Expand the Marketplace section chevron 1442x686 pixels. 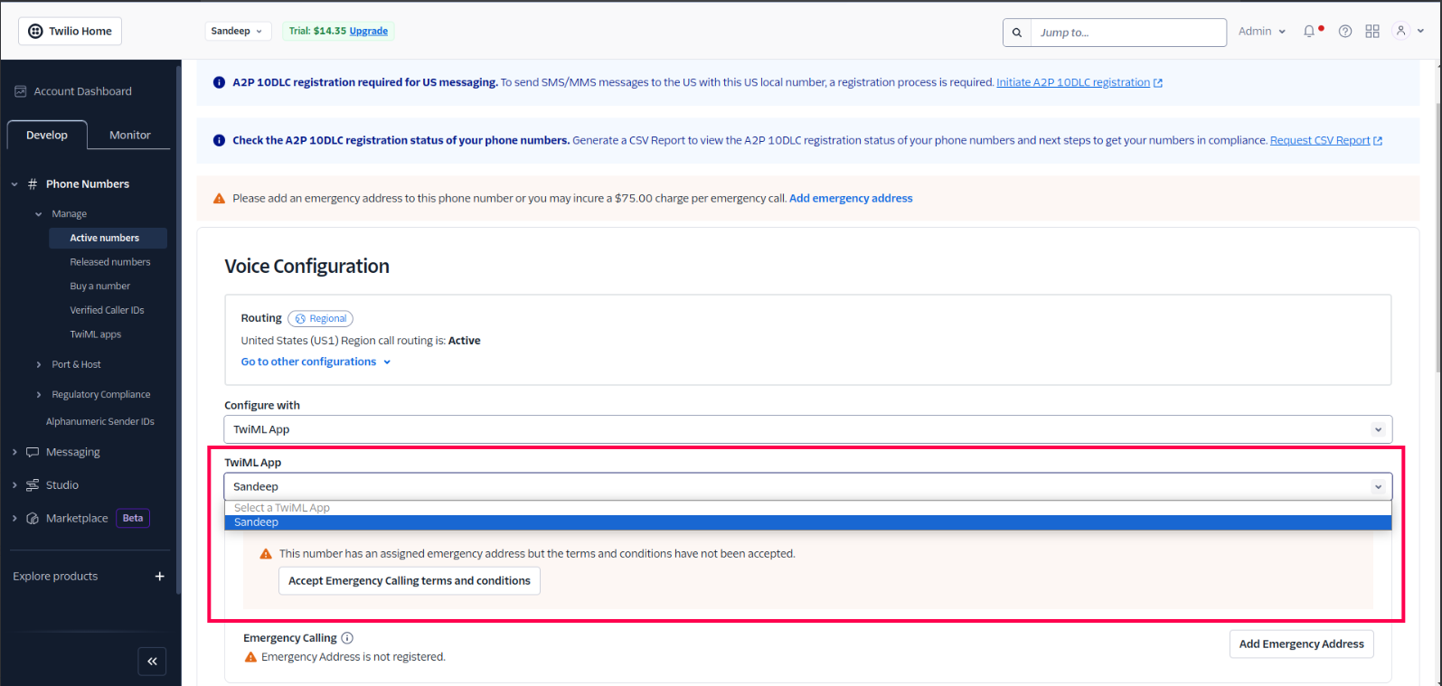click(14, 519)
